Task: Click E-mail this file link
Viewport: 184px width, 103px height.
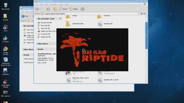Action: [x=45, y=34]
